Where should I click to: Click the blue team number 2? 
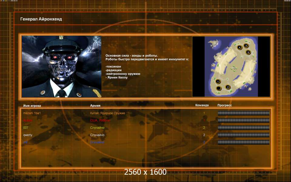(x=204, y=142)
